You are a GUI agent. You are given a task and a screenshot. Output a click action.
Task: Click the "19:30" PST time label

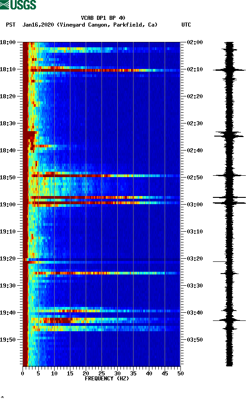click(8, 286)
